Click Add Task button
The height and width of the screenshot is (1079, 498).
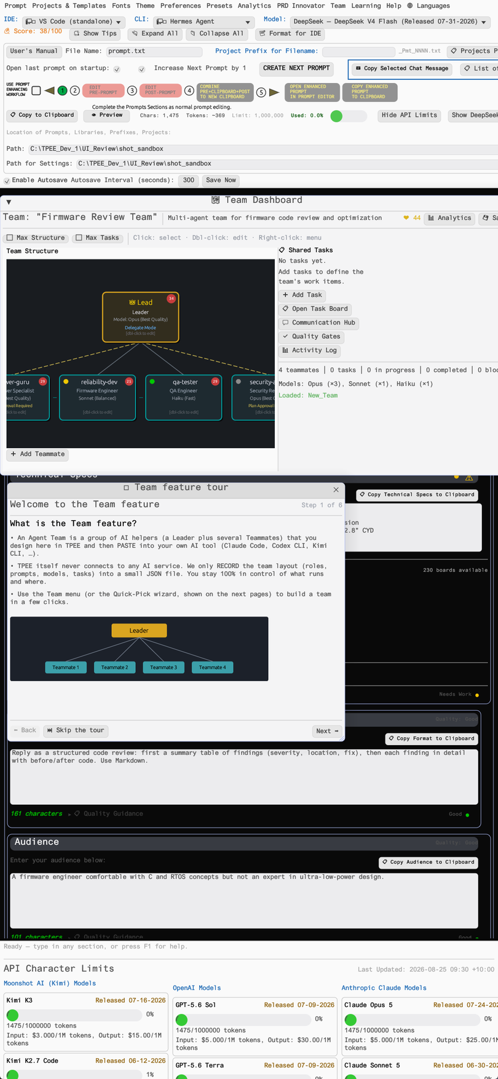click(x=302, y=295)
